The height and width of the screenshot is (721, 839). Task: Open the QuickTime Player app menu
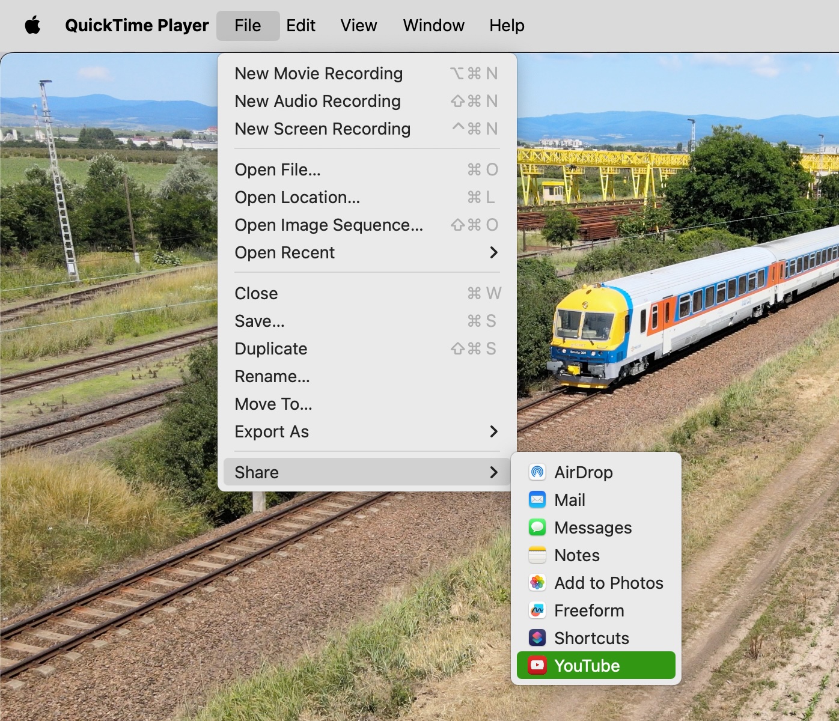(137, 25)
